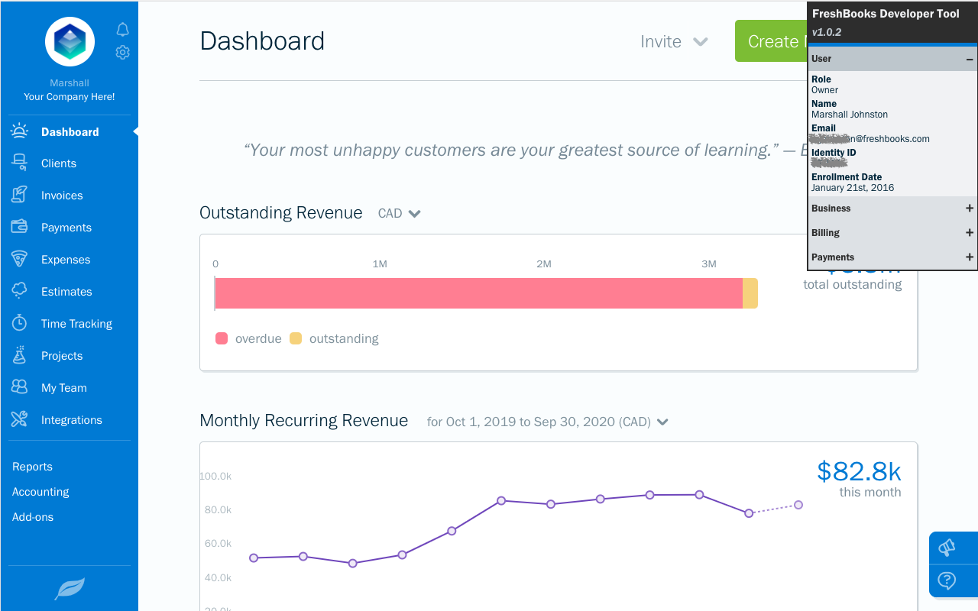This screenshot has height=611, width=978.
Task: Expand the Billing section in Developer Tool
Action: [x=969, y=232]
